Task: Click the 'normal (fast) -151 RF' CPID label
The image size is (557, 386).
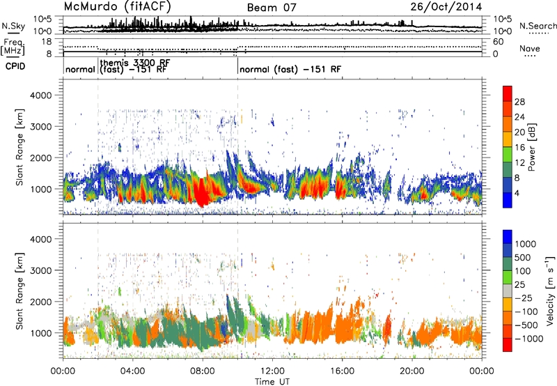Action: [x=290, y=69]
